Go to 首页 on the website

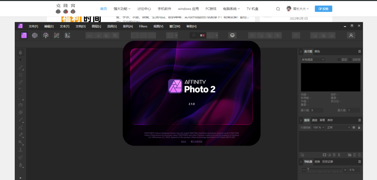(103, 9)
